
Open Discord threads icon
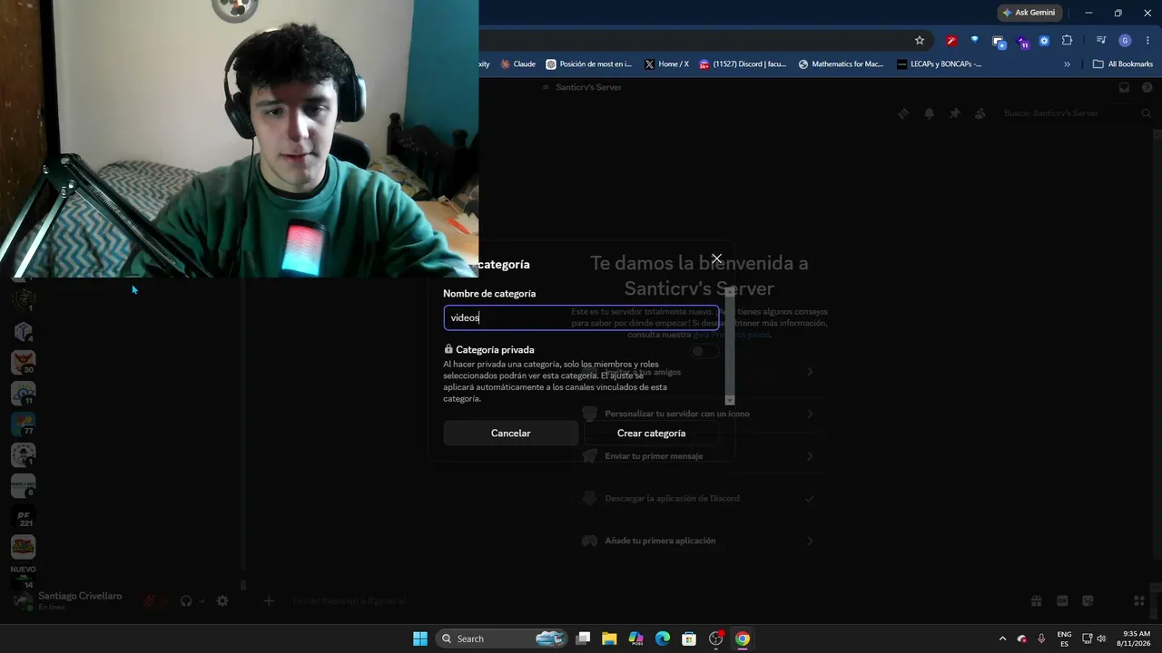(x=903, y=113)
